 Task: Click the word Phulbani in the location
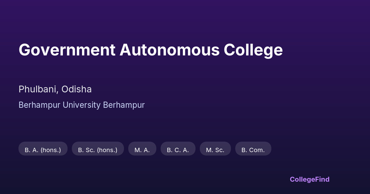pyautogui.click(x=38, y=89)
